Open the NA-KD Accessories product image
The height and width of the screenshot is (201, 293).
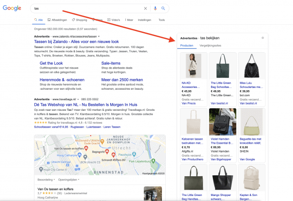194,66
